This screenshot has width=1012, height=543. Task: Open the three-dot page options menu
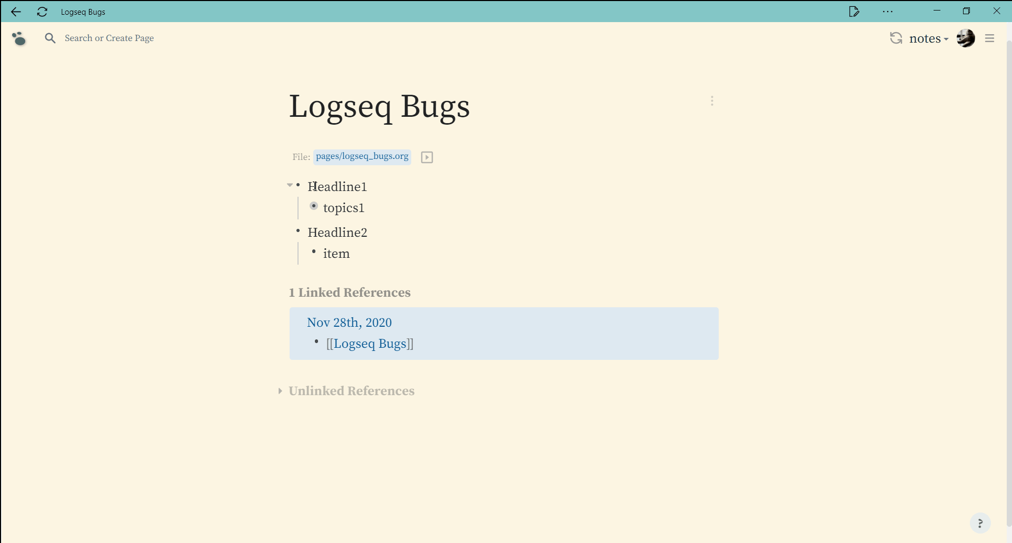[x=712, y=100]
